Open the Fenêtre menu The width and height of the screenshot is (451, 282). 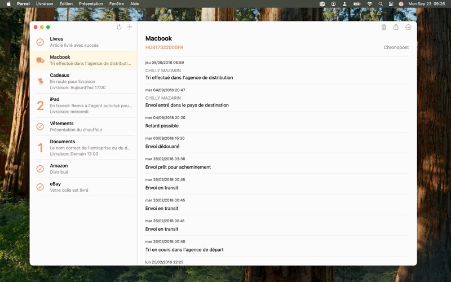pos(117,4)
